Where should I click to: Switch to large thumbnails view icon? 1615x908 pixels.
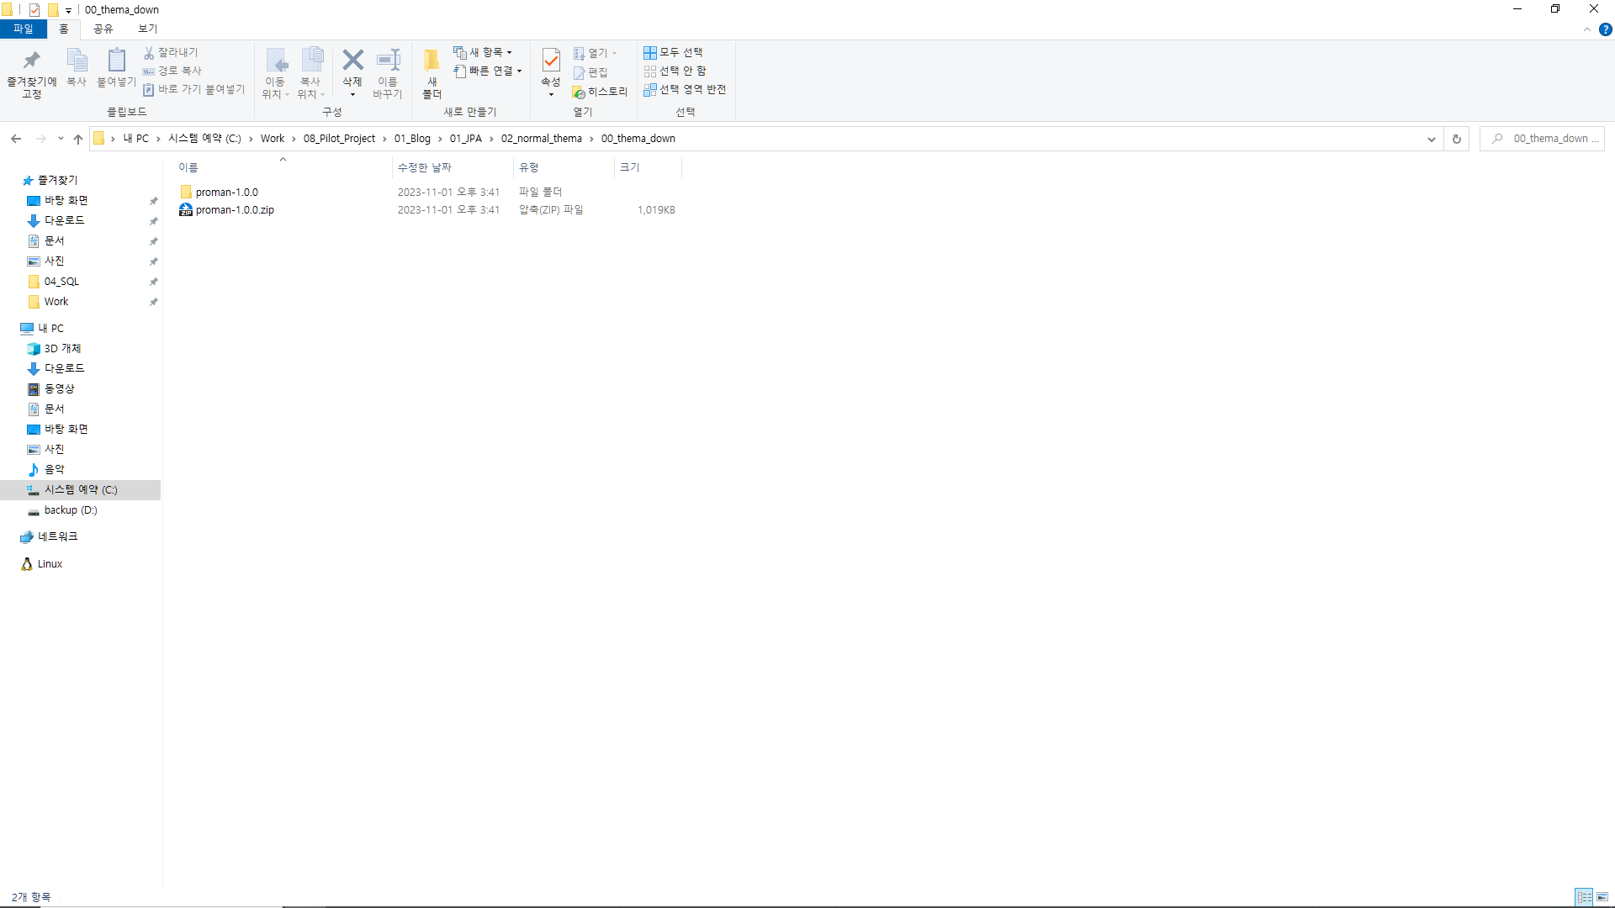click(x=1602, y=897)
